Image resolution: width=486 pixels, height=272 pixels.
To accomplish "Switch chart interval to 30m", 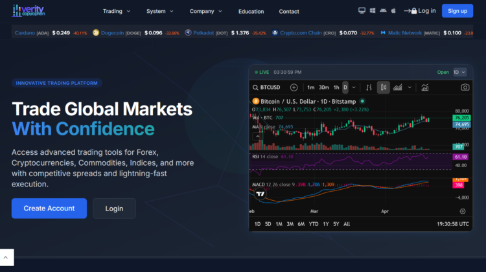I will (x=323, y=87).
